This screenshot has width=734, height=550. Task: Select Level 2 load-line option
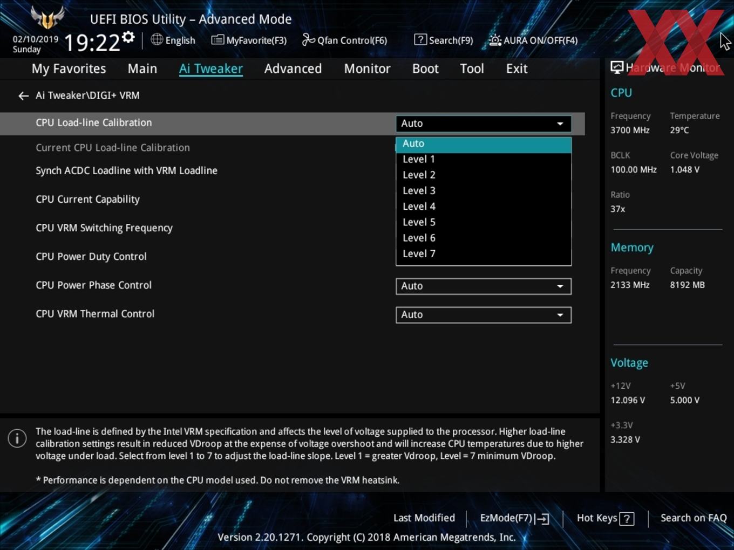point(484,175)
